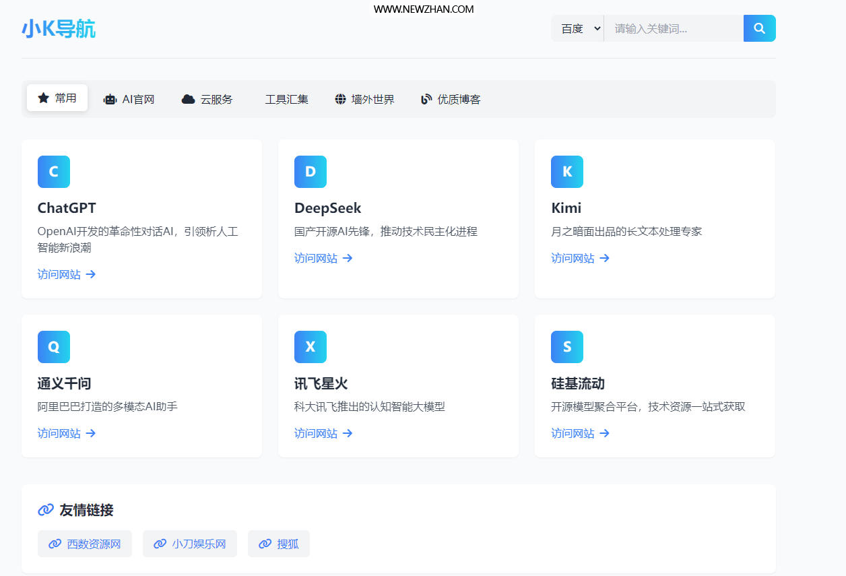The image size is (846, 576).
Task: Click the DeepSeek card's "D" icon
Action: 311,172
